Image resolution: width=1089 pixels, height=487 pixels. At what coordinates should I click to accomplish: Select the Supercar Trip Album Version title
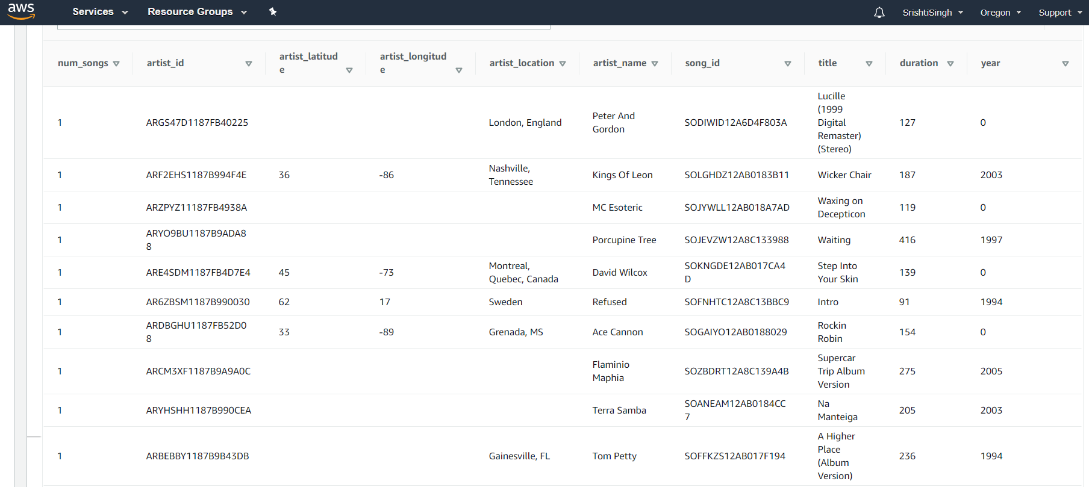pyautogui.click(x=841, y=371)
